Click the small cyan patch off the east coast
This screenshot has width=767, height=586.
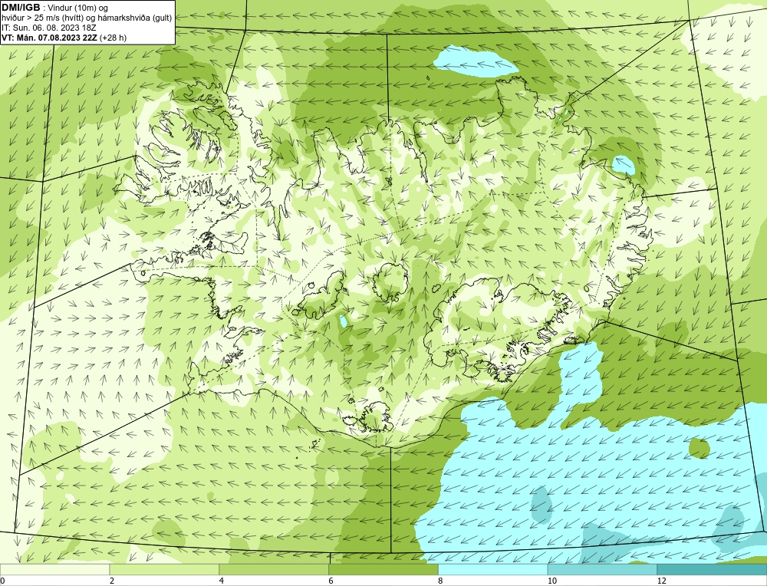(624, 165)
